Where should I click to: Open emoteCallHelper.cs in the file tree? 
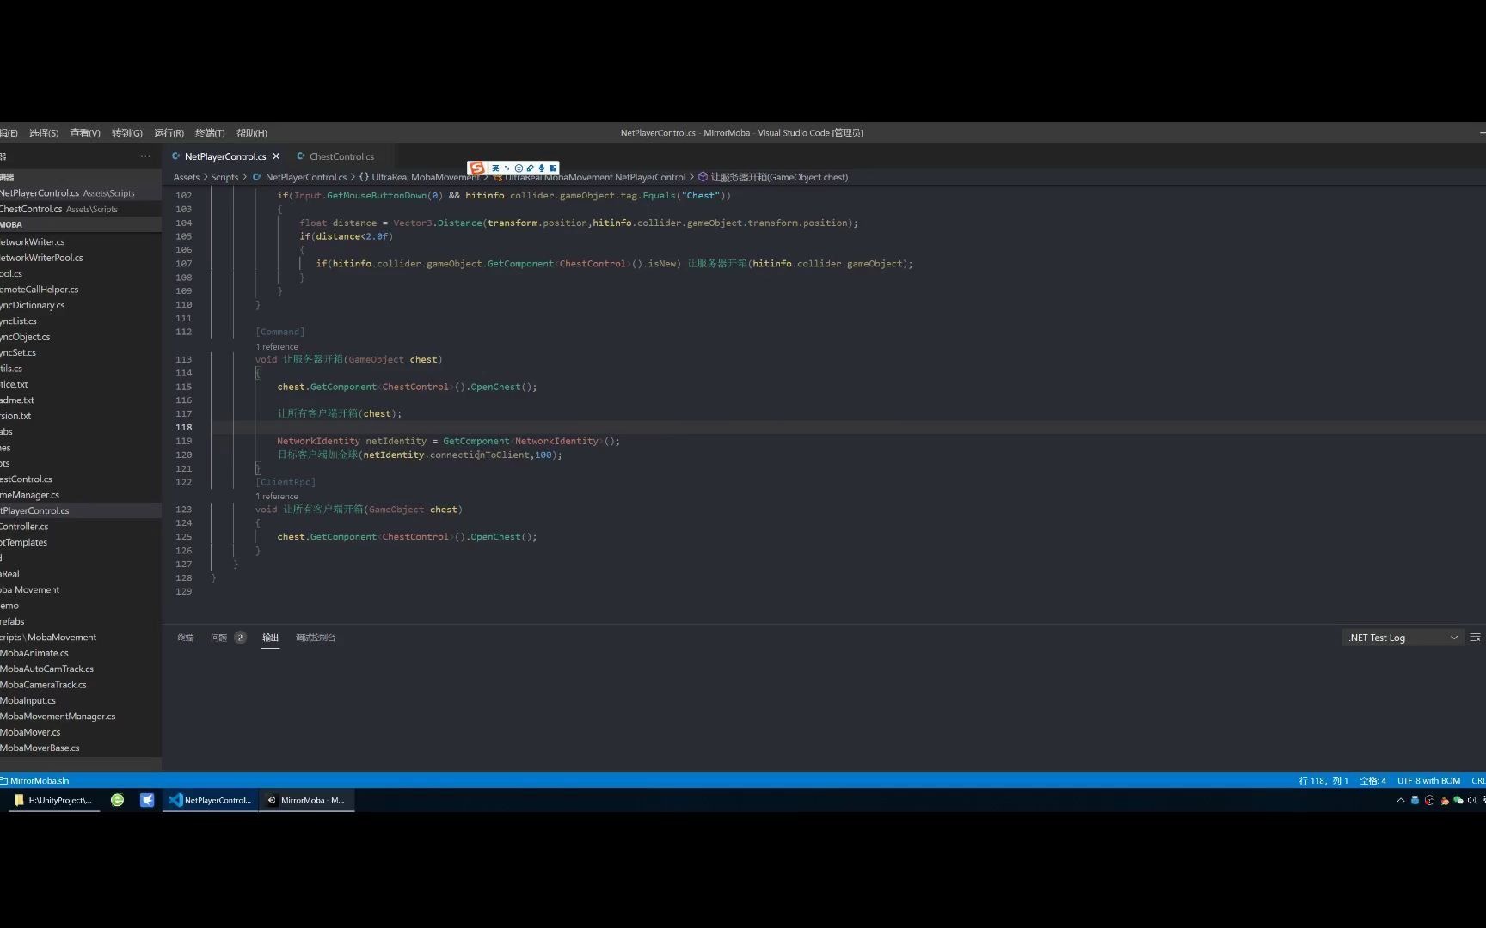(81, 290)
